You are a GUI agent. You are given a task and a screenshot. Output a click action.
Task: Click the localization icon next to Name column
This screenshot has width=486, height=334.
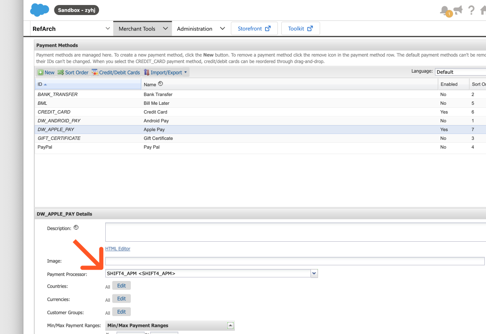click(x=160, y=83)
